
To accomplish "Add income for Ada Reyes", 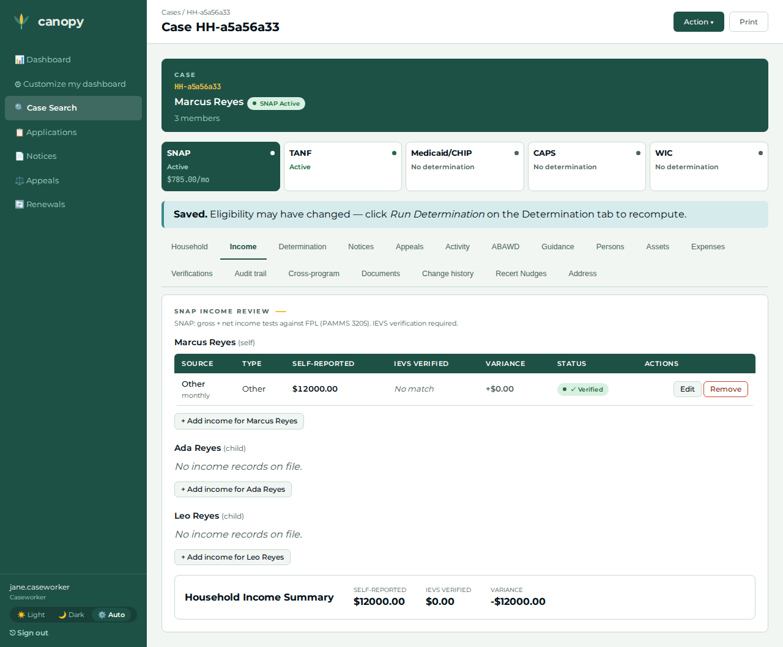I will [x=233, y=489].
